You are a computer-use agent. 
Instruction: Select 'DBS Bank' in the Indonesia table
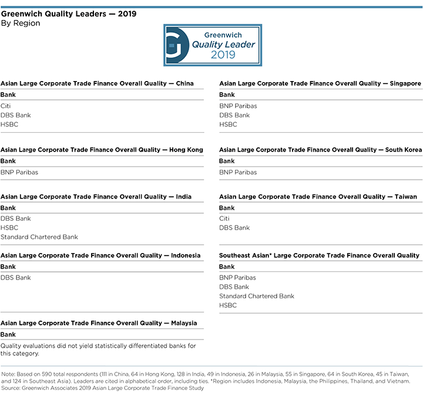coord(16,278)
